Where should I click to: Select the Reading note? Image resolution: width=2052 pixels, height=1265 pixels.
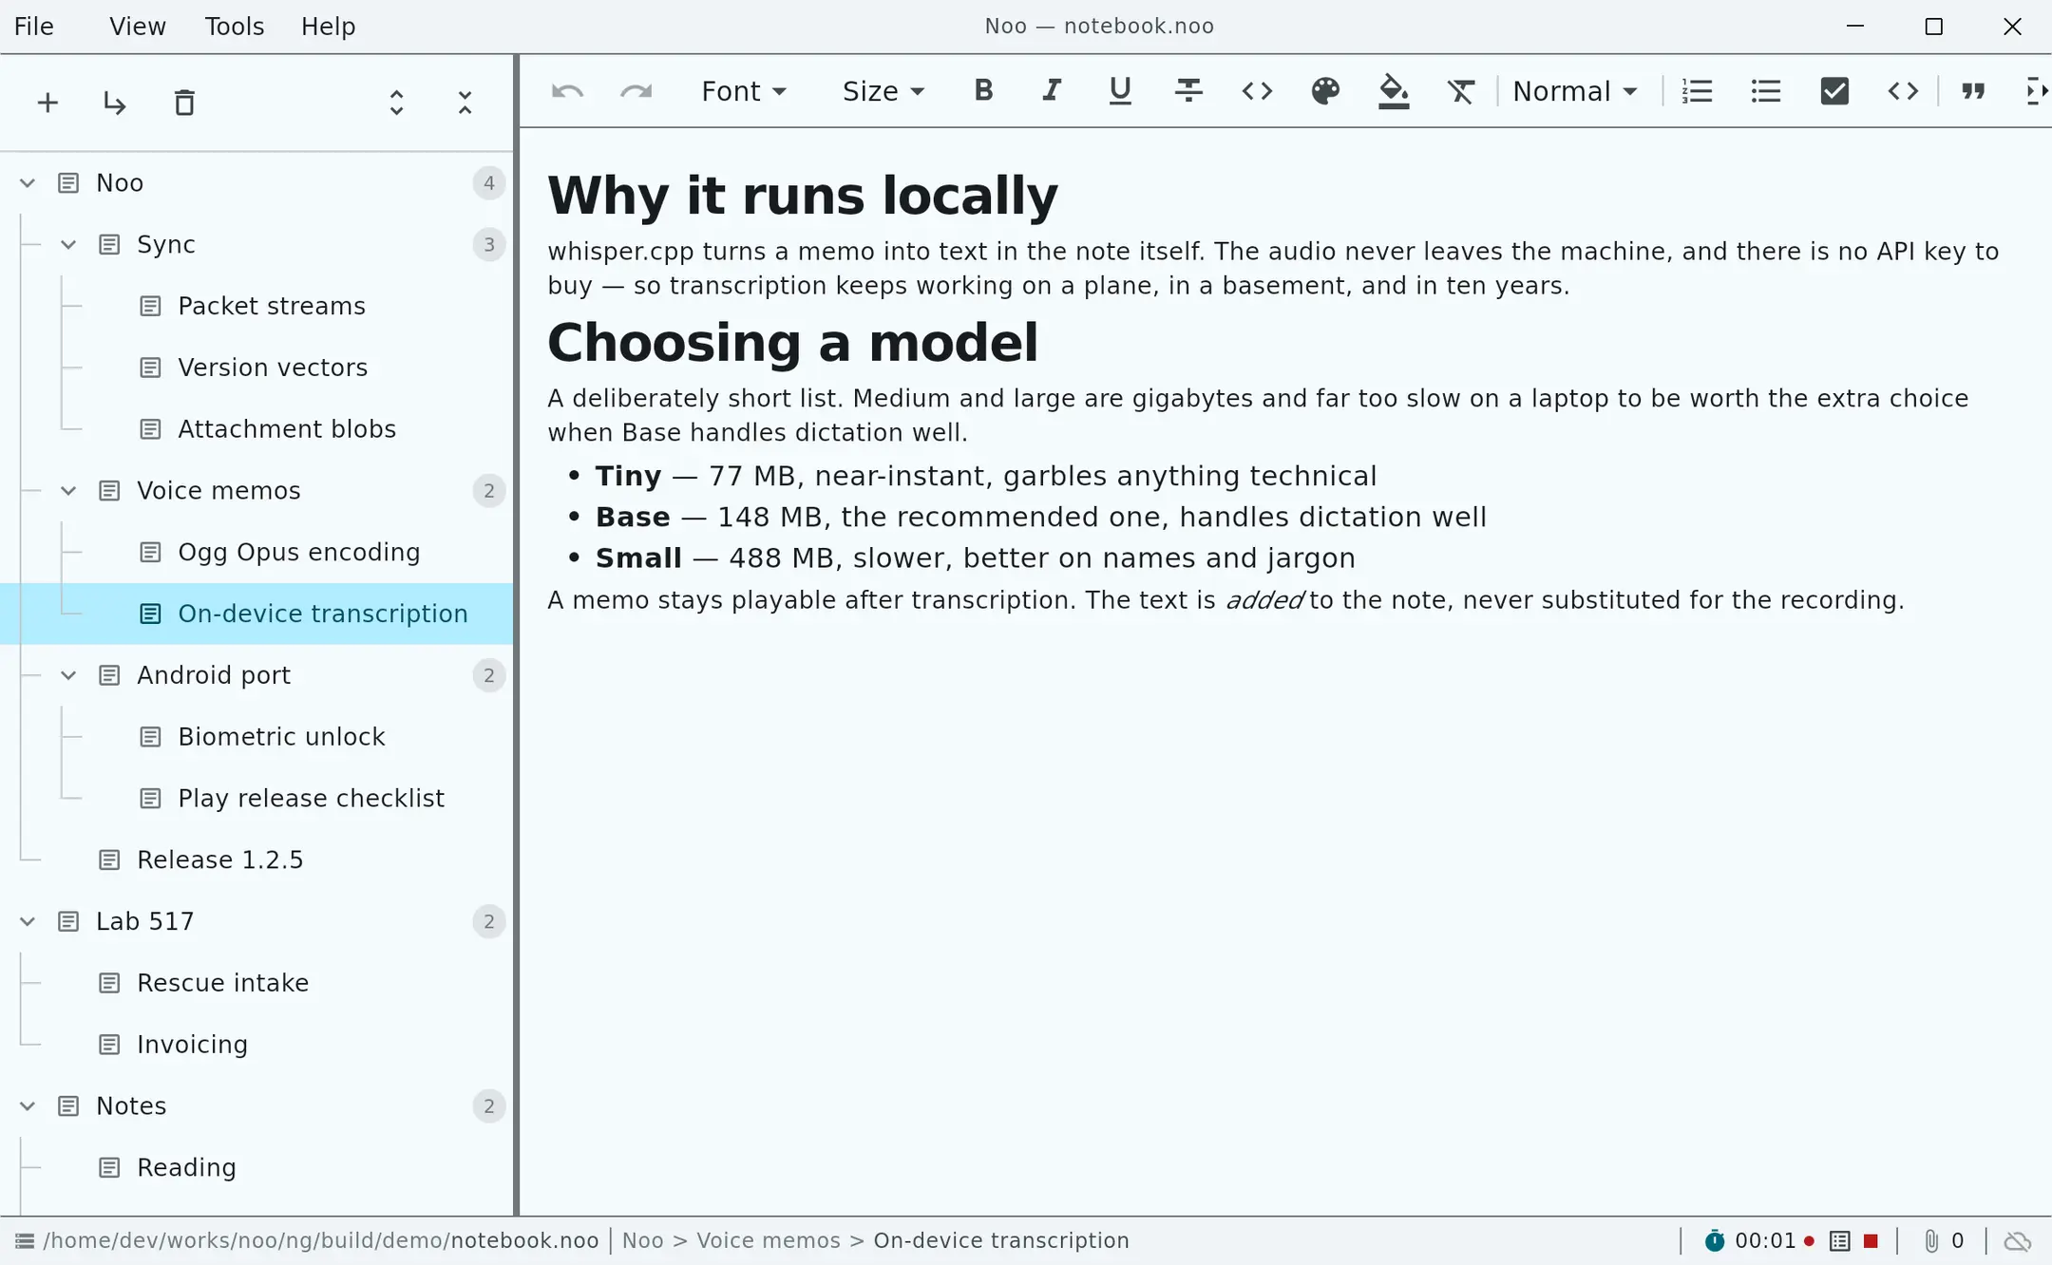(256, 1168)
